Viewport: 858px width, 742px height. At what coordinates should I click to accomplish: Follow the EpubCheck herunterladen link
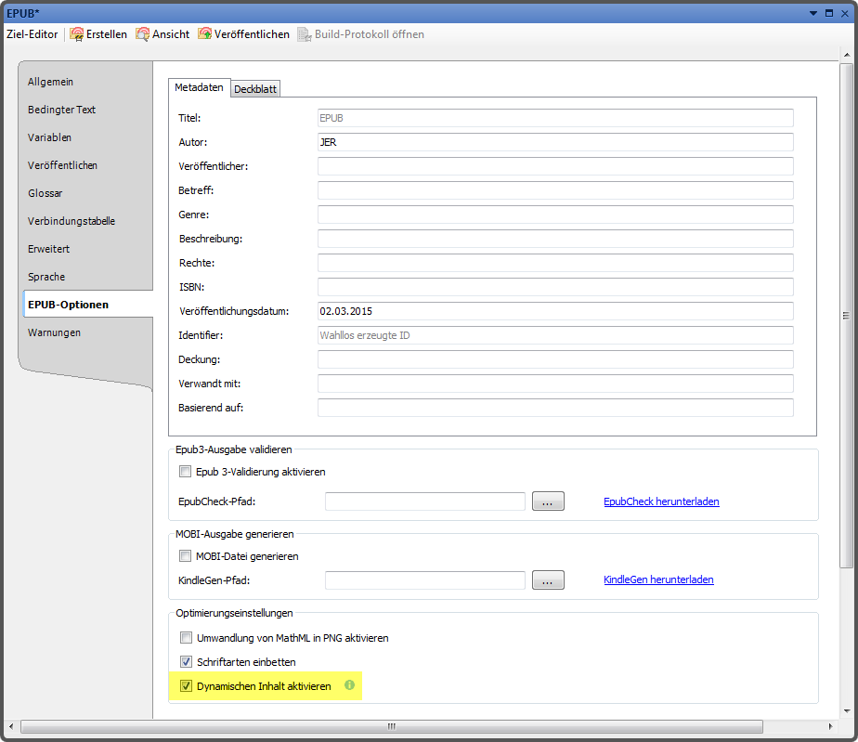pyautogui.click(x=661, y=501)
